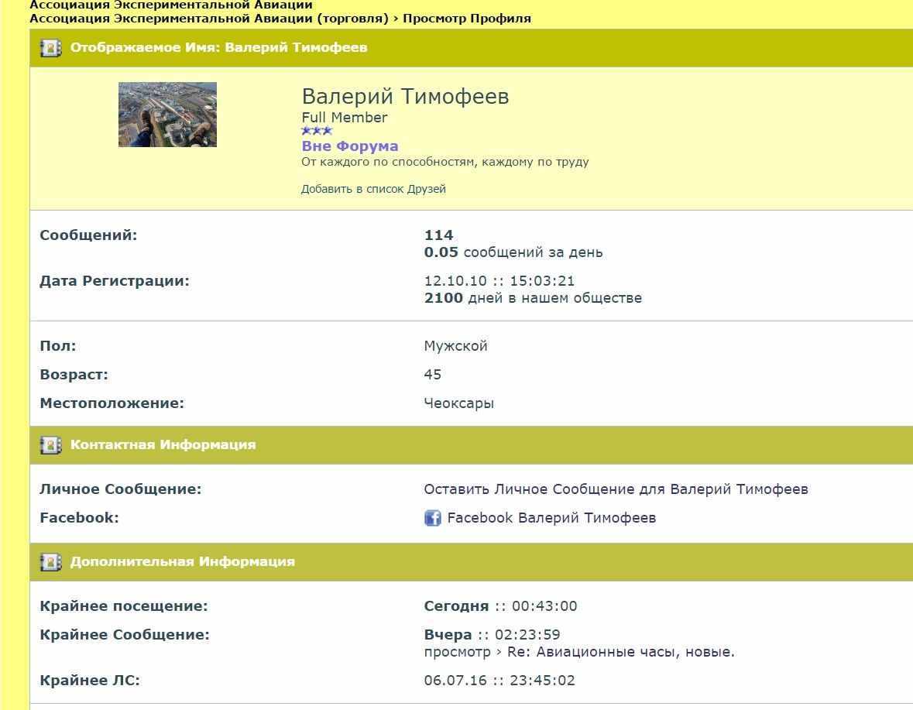
Task: Open the user's aerial avatar photo
Action: tap(167, 115)
